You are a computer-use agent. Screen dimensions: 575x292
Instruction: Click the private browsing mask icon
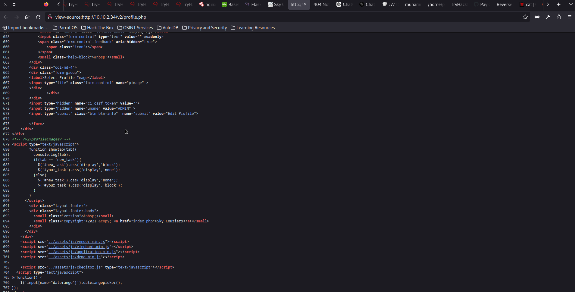(x=537, y=17)
